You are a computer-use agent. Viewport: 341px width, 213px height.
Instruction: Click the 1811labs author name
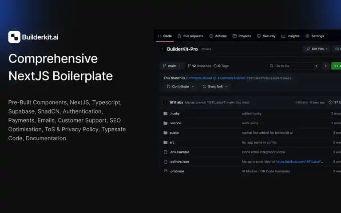(176, 103)
